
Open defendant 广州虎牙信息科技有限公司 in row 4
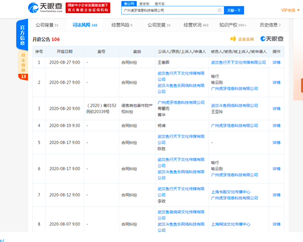(234, 126)
